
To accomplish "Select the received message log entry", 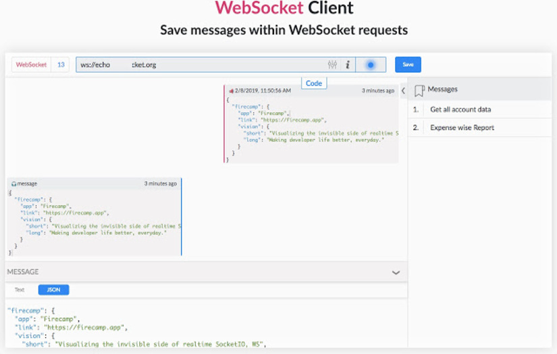I will 95,219.
